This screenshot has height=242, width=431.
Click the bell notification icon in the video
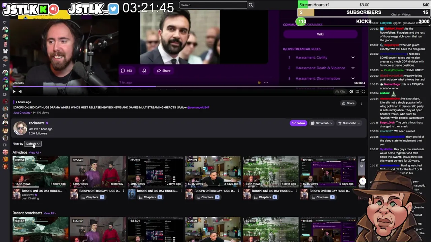(144, 71)
